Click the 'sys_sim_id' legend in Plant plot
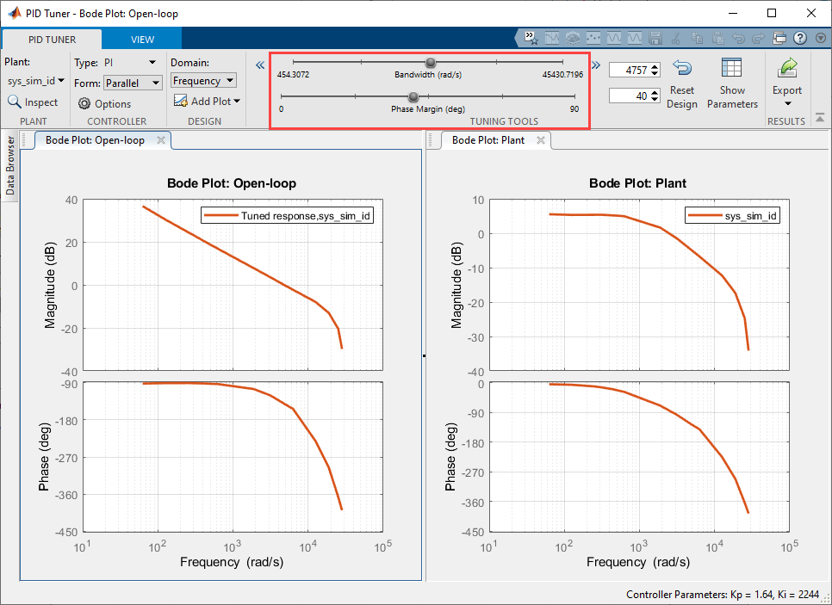This screenshot has width=832, height=605. click(732, 215)
